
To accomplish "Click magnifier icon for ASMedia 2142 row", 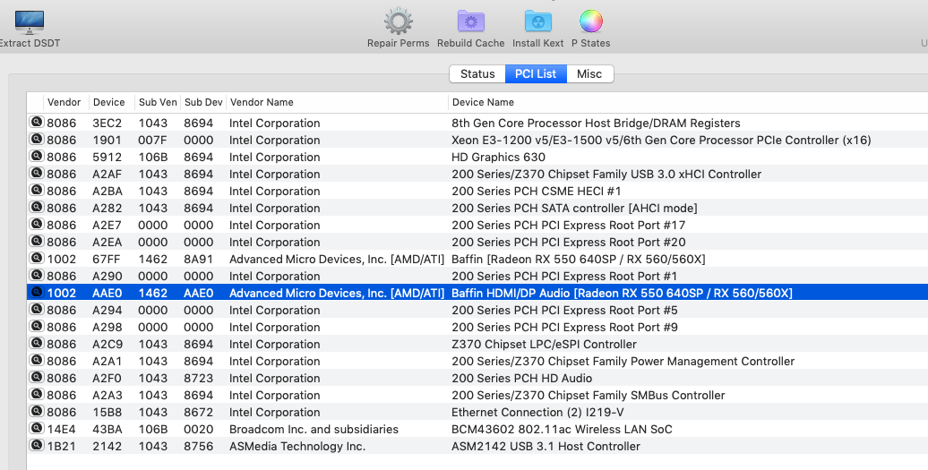I will (37, 445).
